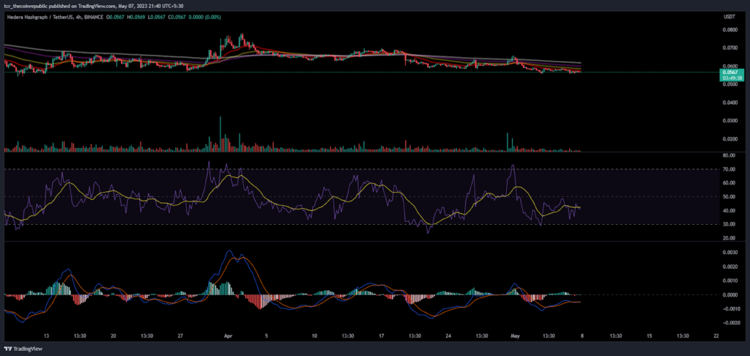
Task: Click the 27 date marker on time axis
Action: tap(180, 336)
